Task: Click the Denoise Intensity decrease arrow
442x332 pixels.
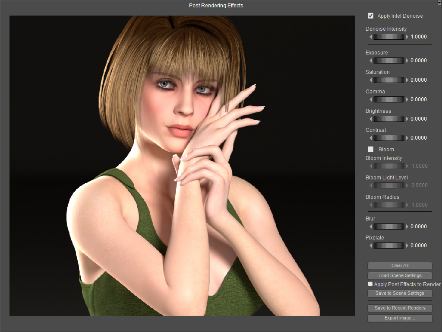Action: (x=371, y=37)
